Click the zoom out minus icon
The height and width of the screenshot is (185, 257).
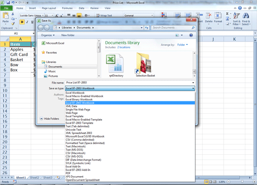(228, 182)
